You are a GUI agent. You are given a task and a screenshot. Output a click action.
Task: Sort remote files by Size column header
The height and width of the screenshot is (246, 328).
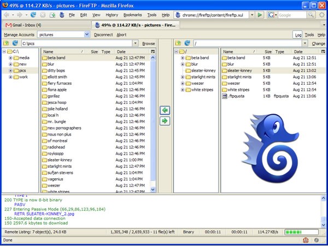click(x=265, y=52)
